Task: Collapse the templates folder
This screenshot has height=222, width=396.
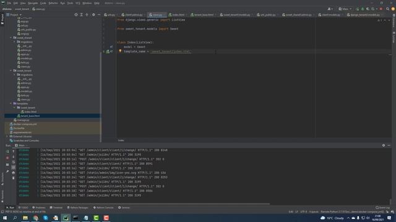Action: [x=11, y=104]
